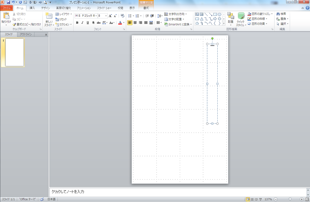Open the Layout (レイアウト) dropdown
310x202 pixels.
point(64,14)
